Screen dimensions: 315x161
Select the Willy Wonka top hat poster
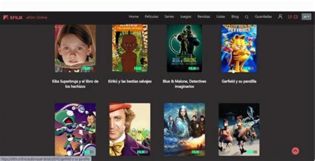pos(130,129)
